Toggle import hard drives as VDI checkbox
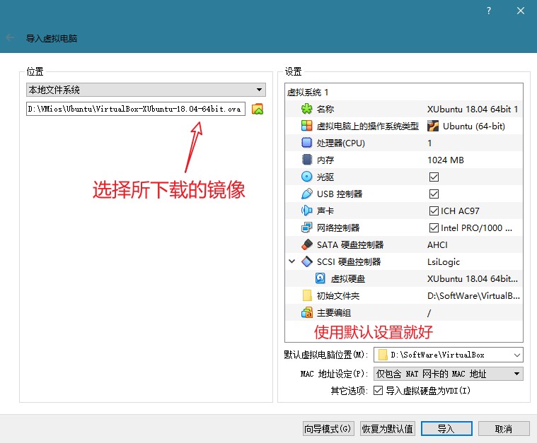This screenshot has width=537, height=443. click(x=378, y=391)
